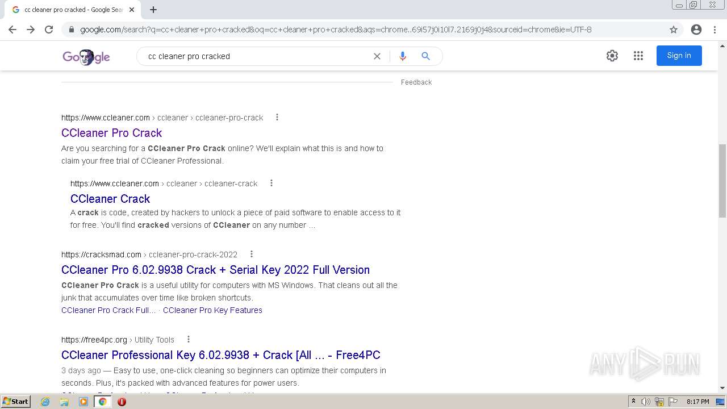Open File Explorer from taskbar
This screenshot has width=727, height=409.
[64, 402]
